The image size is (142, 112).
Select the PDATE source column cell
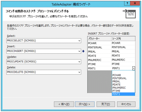[x=123, y=56]
